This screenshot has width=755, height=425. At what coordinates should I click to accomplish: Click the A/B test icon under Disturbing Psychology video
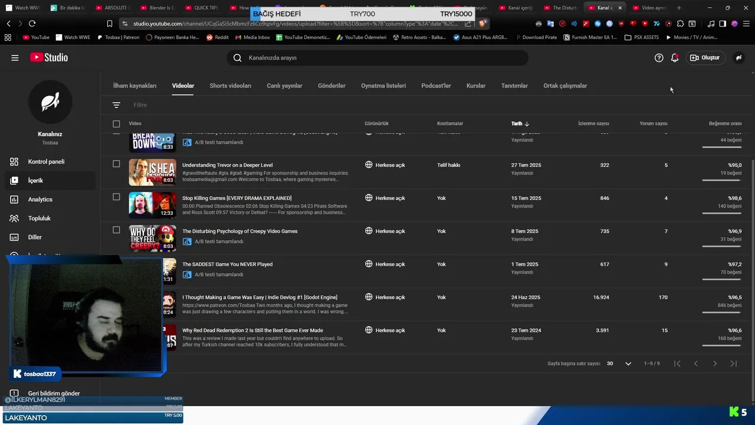click(x=187, y=241)
